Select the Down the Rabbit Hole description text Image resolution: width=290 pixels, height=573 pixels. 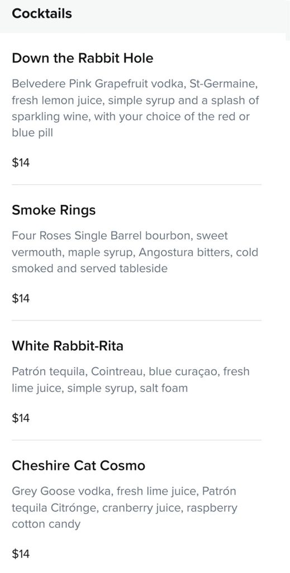click(x=135, y=108)
